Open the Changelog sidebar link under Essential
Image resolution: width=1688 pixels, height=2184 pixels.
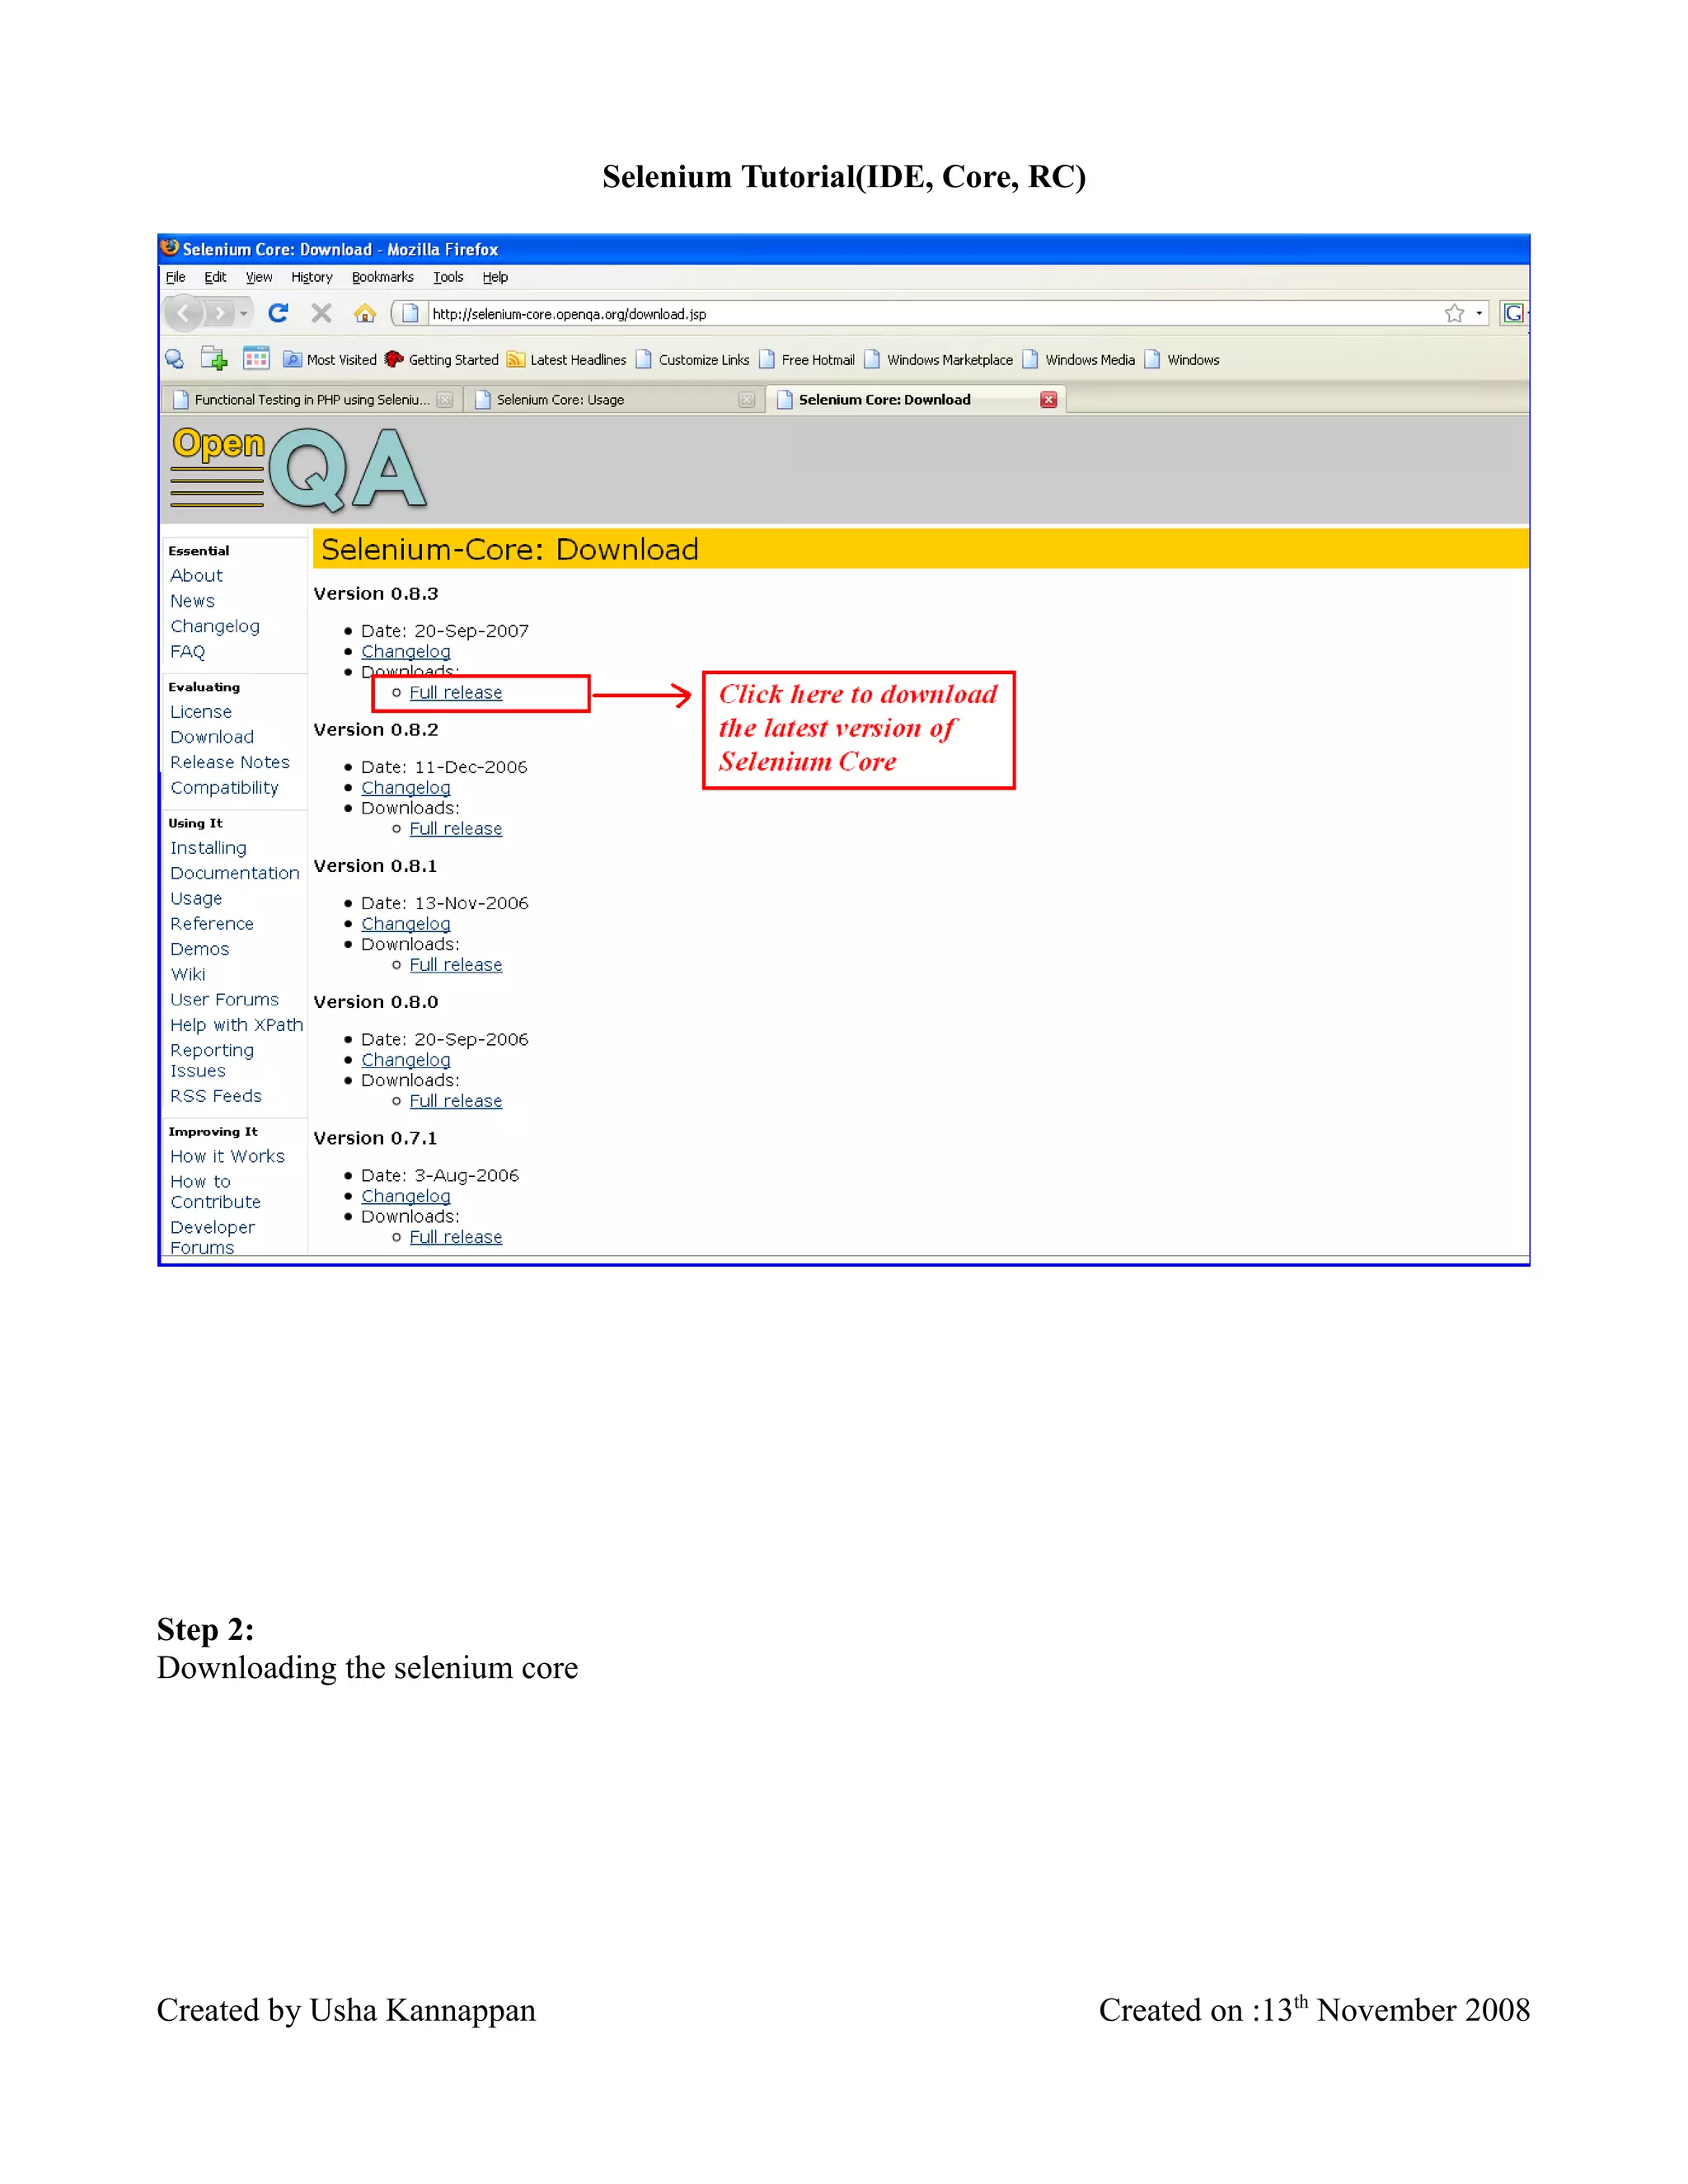(214, 626)
